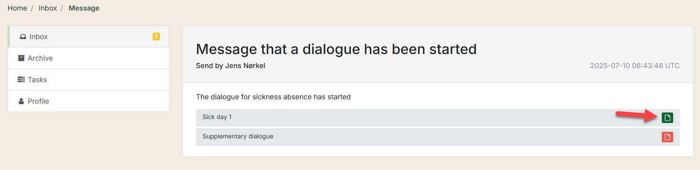The image size is (700, 170).
Task: Open the Profile sidebar item
Action: tap(88, 101)
